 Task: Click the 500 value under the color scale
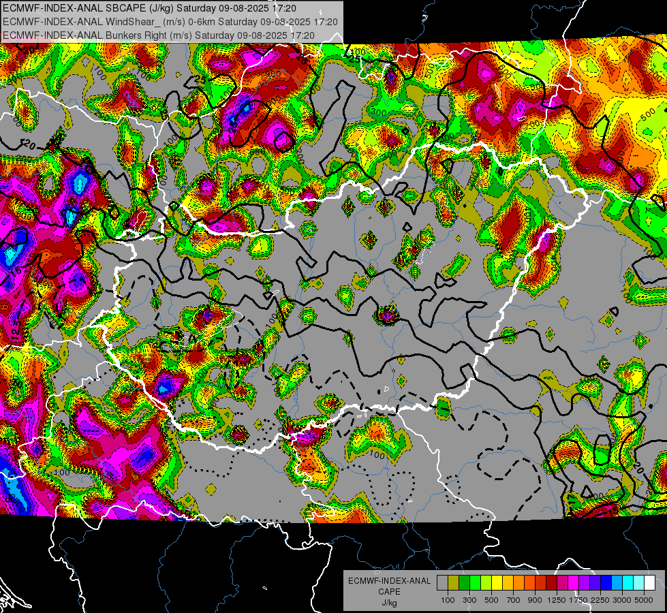491,600
